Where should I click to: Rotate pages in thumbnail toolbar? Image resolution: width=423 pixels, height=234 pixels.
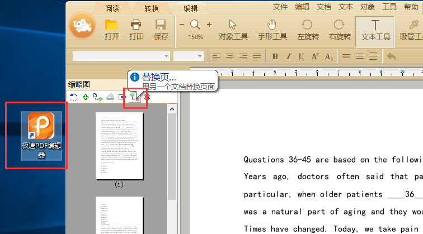[73, 97]
